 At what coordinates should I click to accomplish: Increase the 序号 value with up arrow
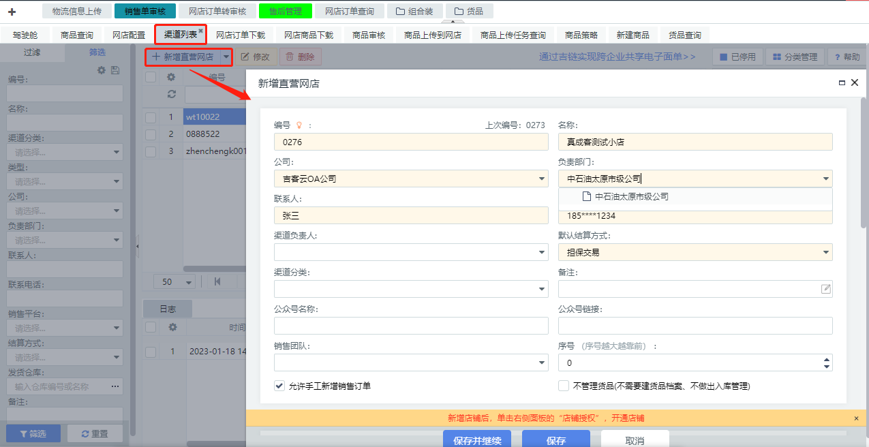click(827, 359)
